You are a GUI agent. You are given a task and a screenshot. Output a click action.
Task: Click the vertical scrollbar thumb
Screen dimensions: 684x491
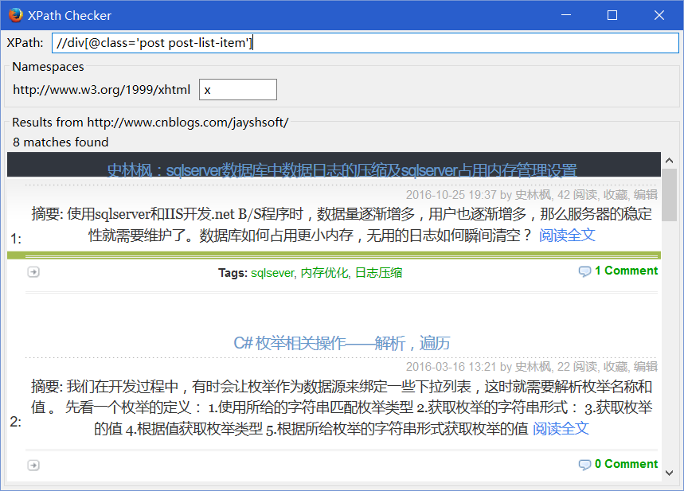[x=669, y=195]
